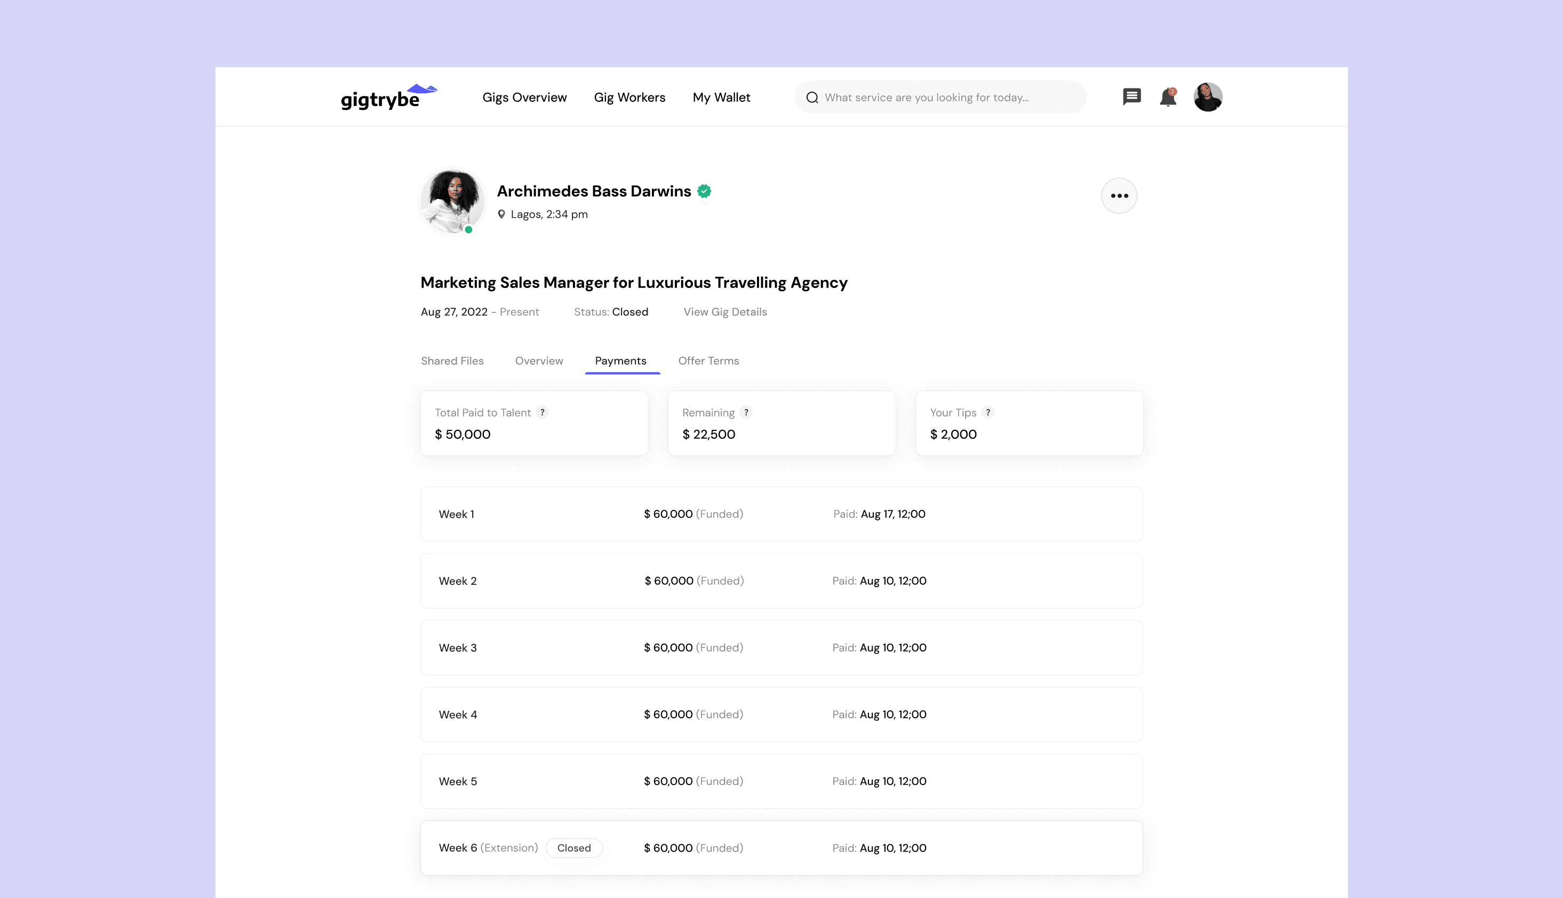Click the search magnifier icon
The image size is (1563, 898).
point(812,98)
